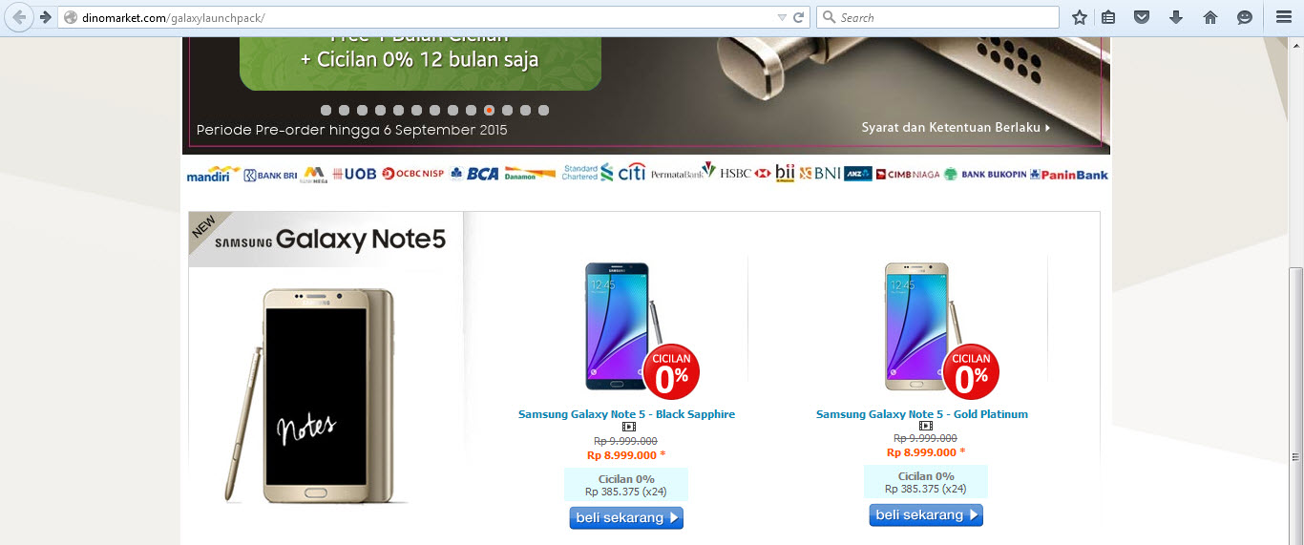
Task: Open the bookmarks list icon
Action: coord(1108,17)
